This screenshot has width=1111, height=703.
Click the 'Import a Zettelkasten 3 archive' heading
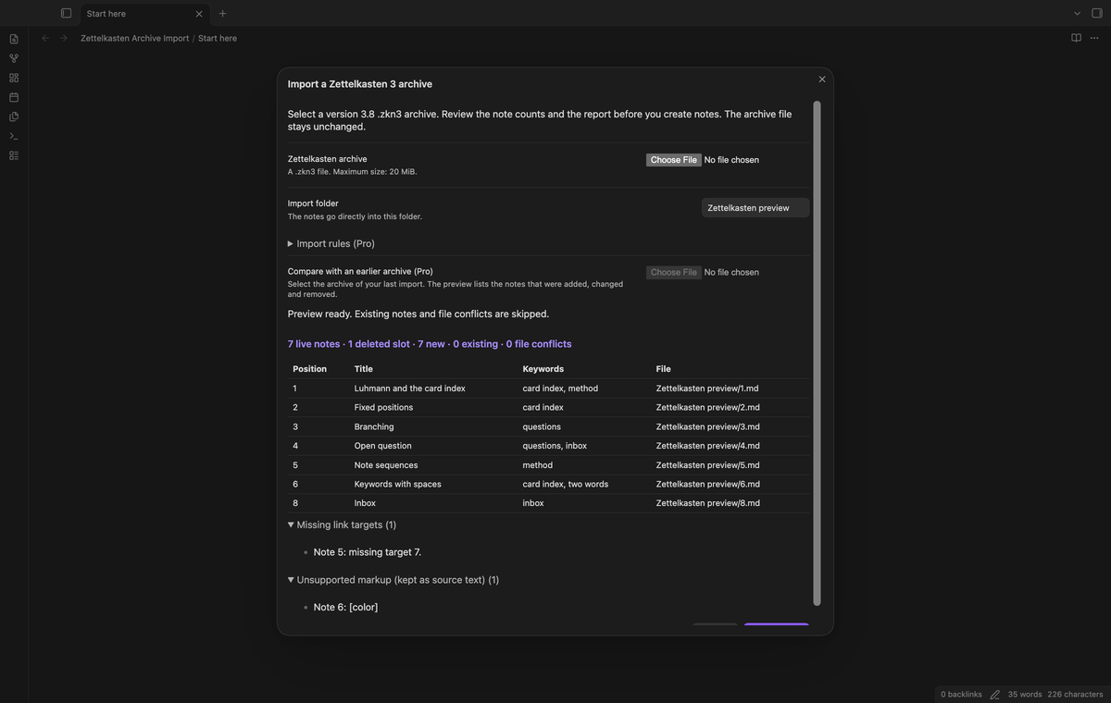[x=360, y=84]
